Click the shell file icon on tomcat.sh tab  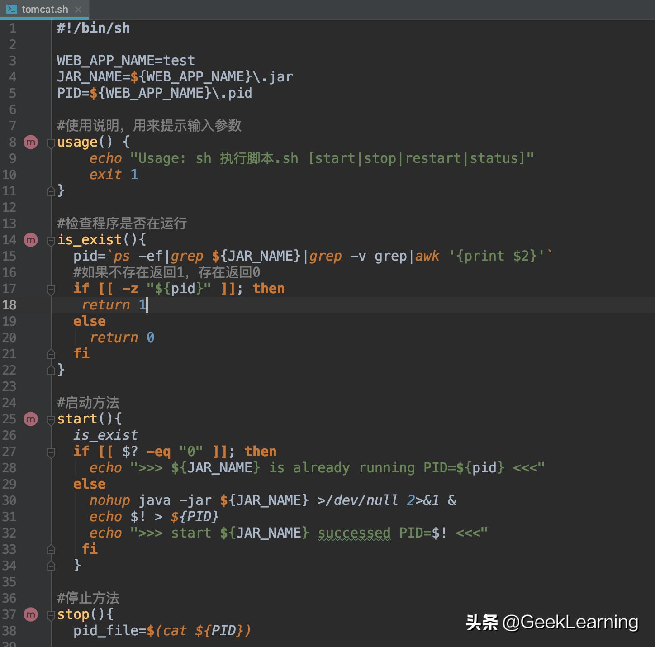12,9
